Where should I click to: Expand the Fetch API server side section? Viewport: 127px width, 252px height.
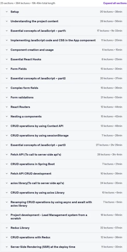pyautogui.click(x=63, y=155)
